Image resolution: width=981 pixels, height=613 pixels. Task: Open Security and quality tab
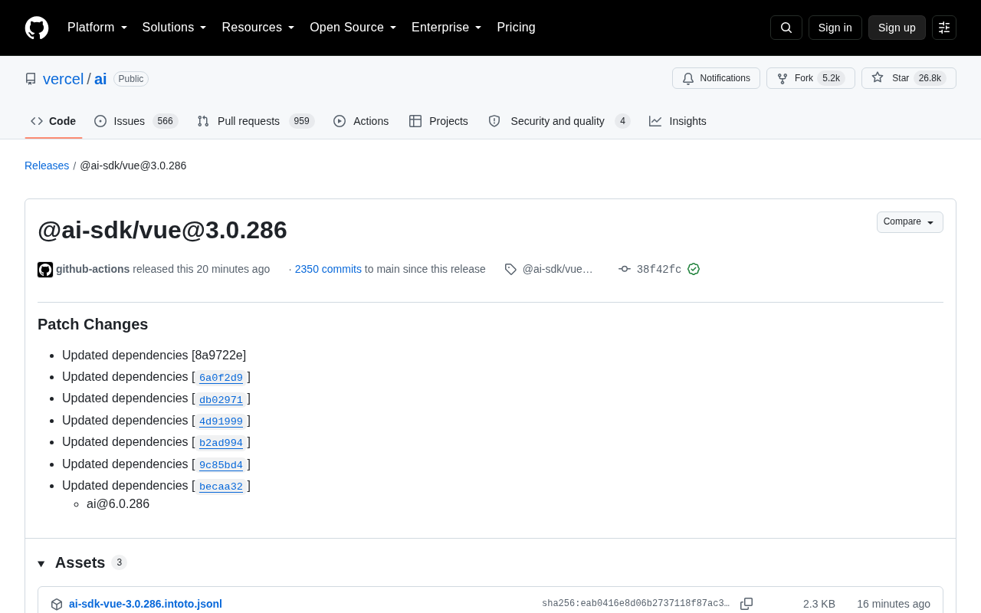coord(559,121)
